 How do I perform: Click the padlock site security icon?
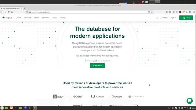pos(30,12)
